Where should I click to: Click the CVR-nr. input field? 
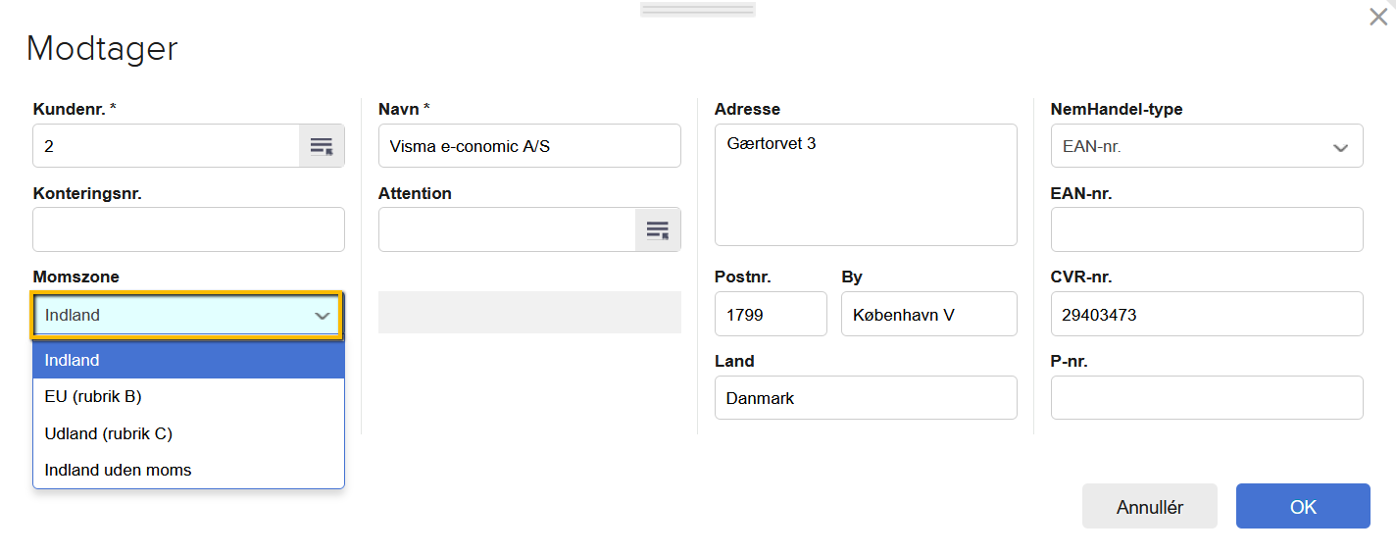[x=1206, y=315]
